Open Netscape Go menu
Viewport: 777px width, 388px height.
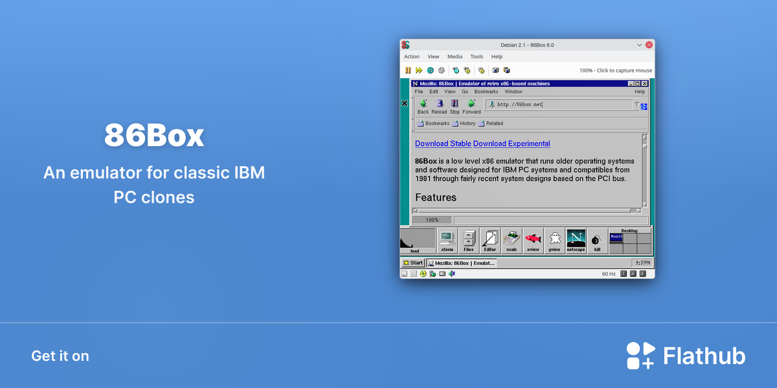click(x=465, y=92)
